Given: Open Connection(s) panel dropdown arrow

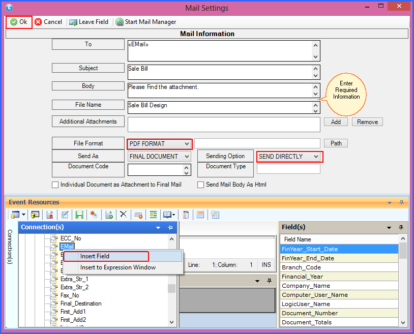Looking at the screenshot, I should click(158, 228).
